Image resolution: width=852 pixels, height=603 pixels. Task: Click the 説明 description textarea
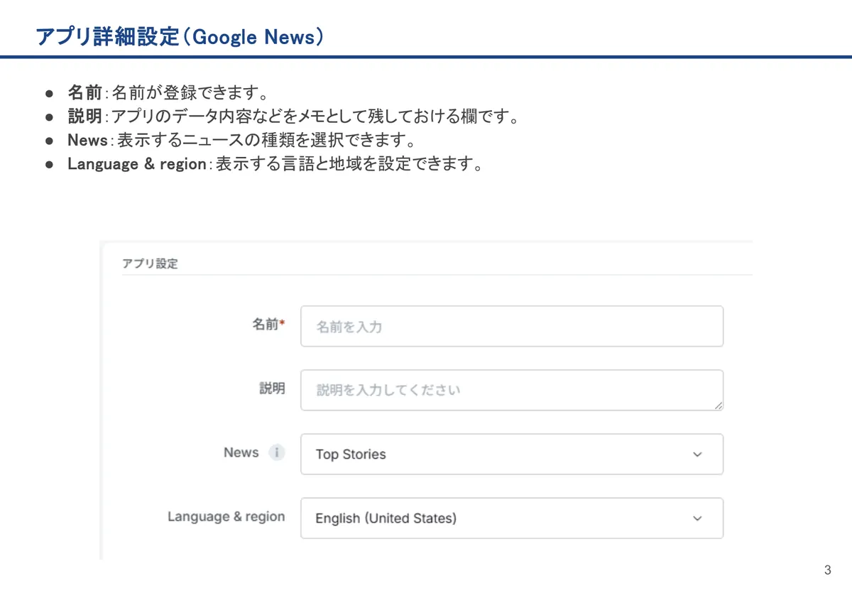[512, 390]
